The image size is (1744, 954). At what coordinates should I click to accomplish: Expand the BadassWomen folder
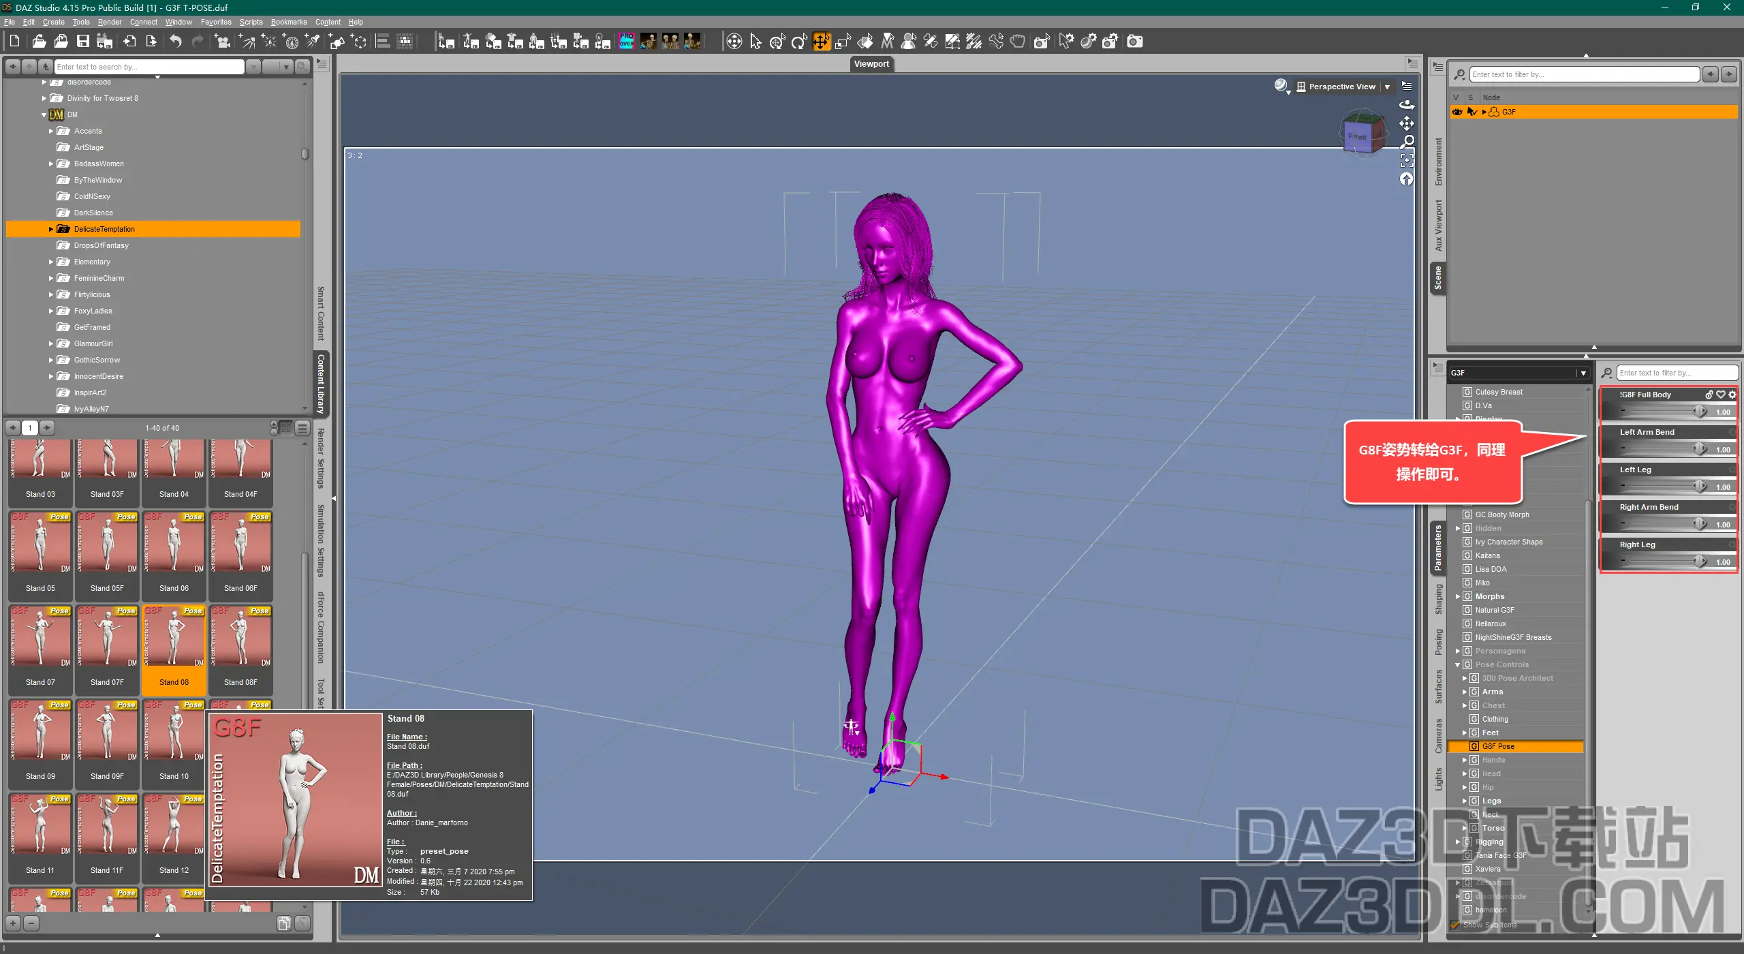click(51, 164)
